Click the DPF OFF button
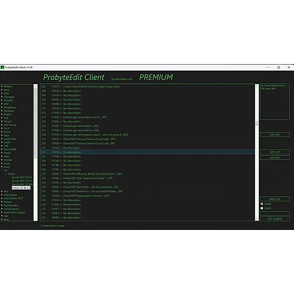 pos(275,152)
